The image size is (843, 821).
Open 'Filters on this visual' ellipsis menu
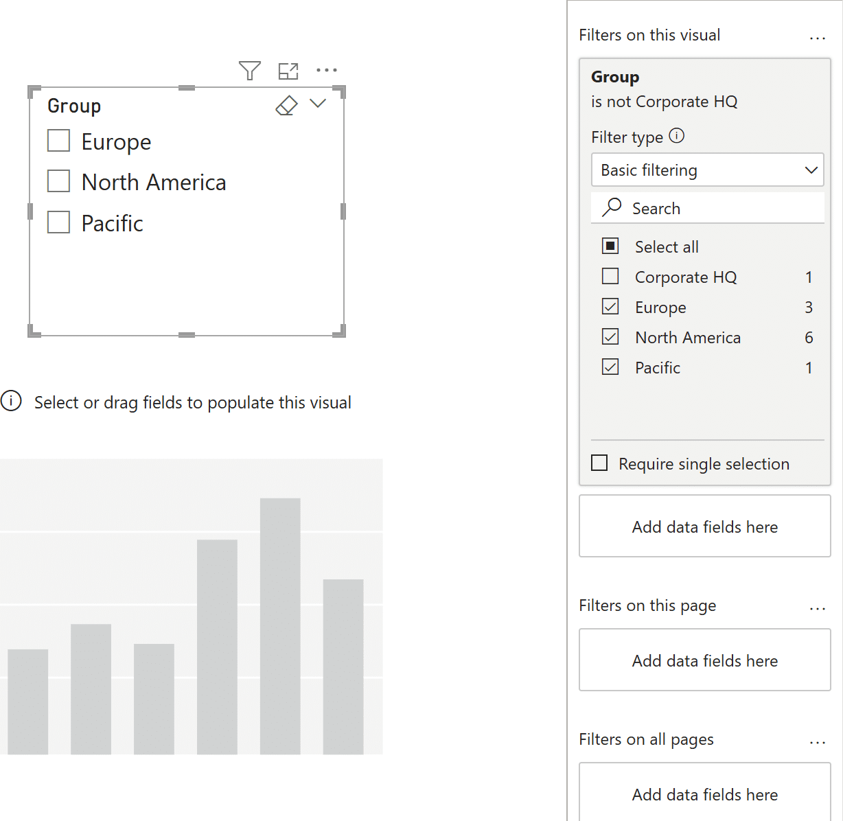[x=817, y=38]
